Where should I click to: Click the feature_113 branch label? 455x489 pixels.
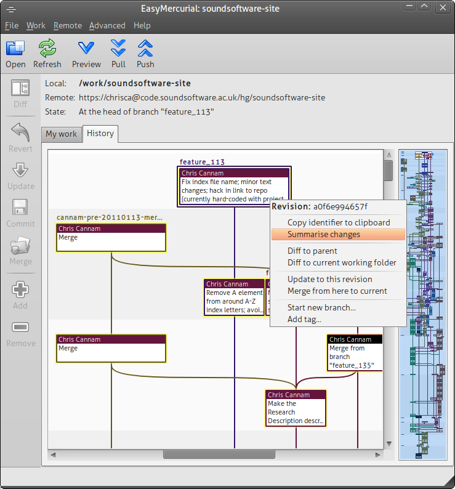[x=202, y=162]
